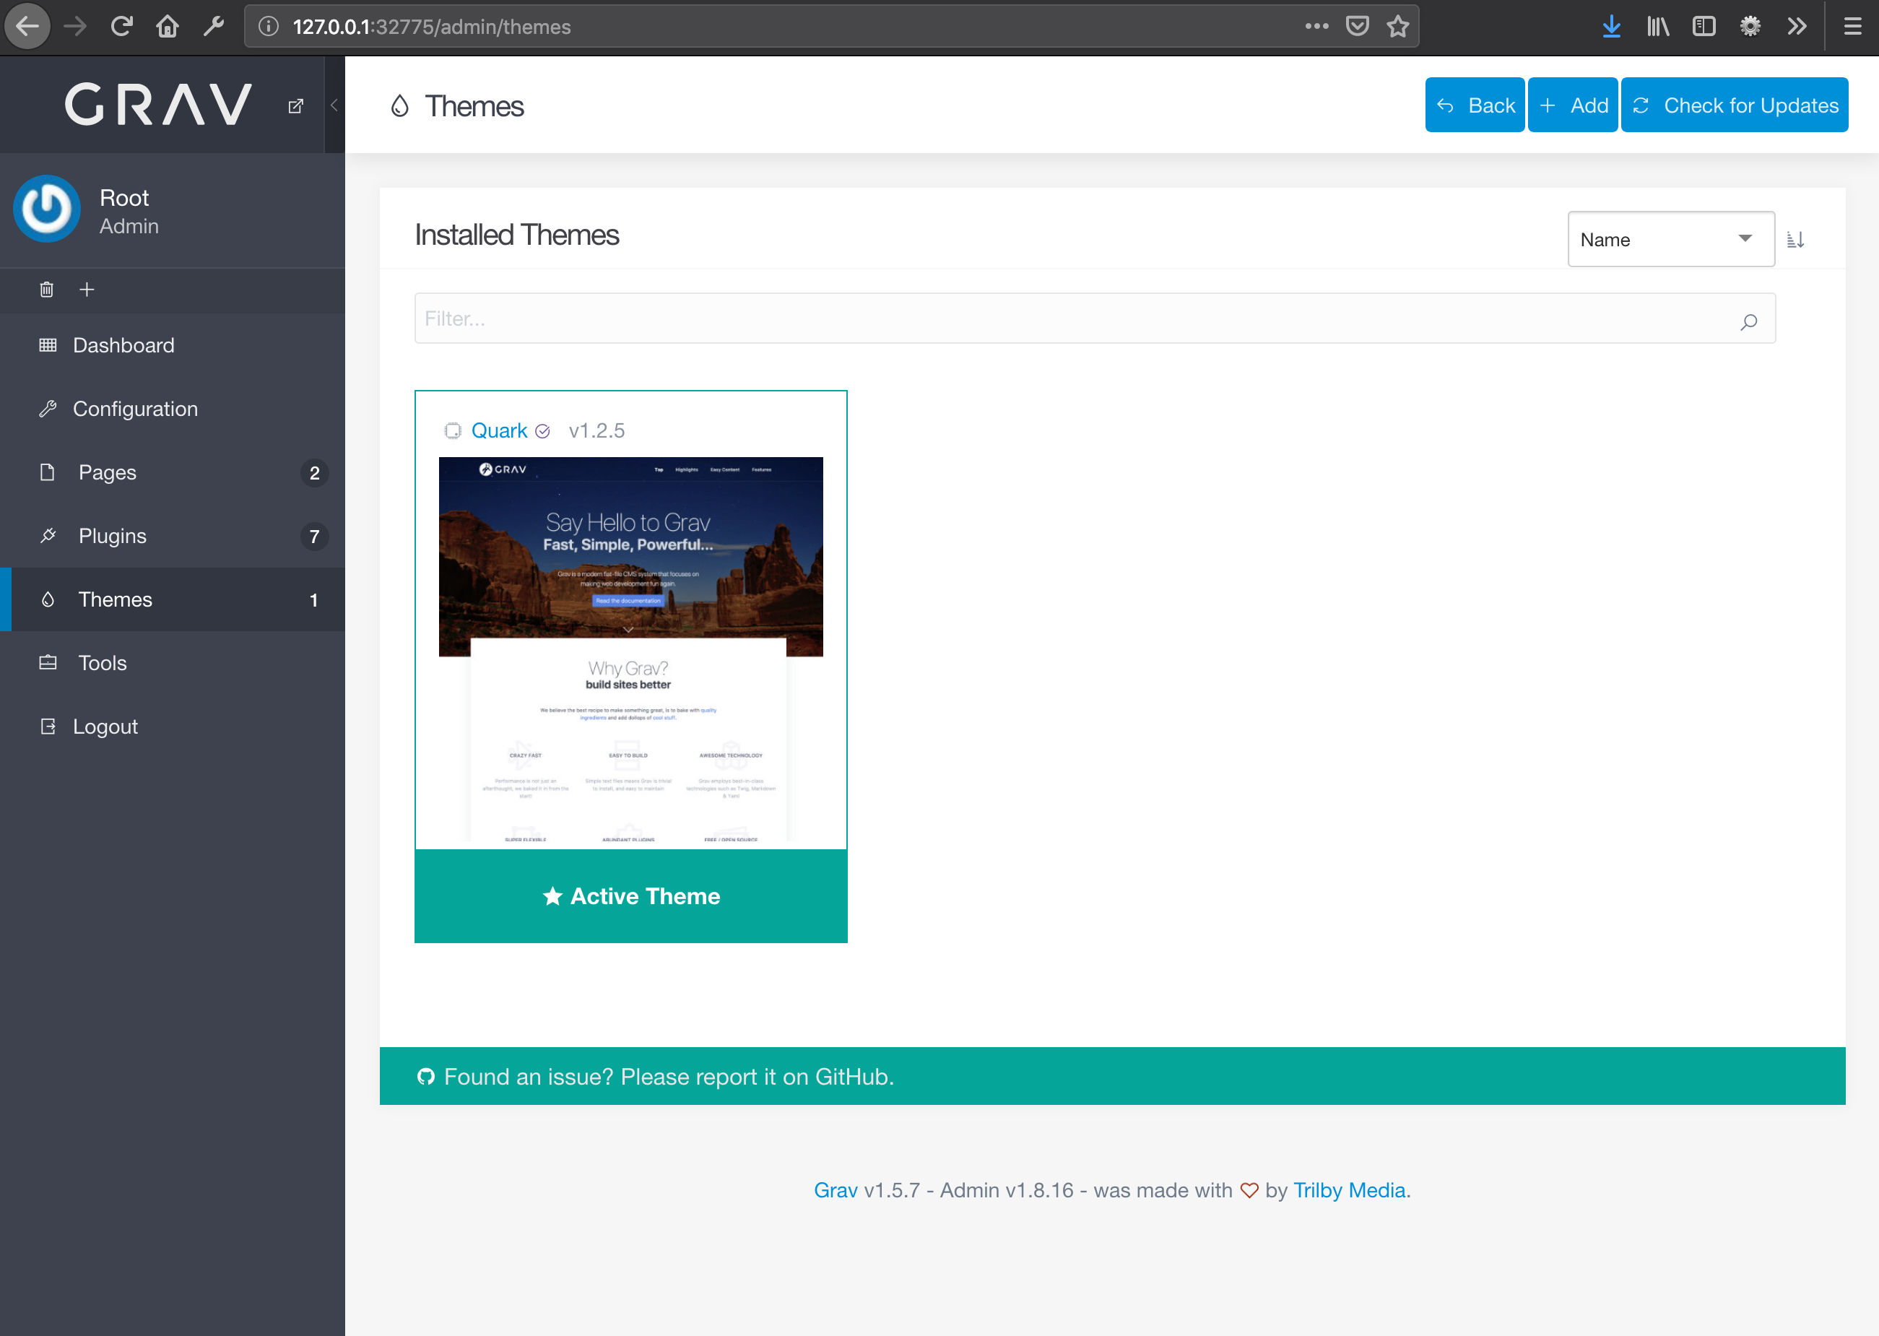The width and height of the screenshot is (1879, 1336).
Task: Click Check for Updates button
Action: pyautogui.click(x=1734, y=105)
